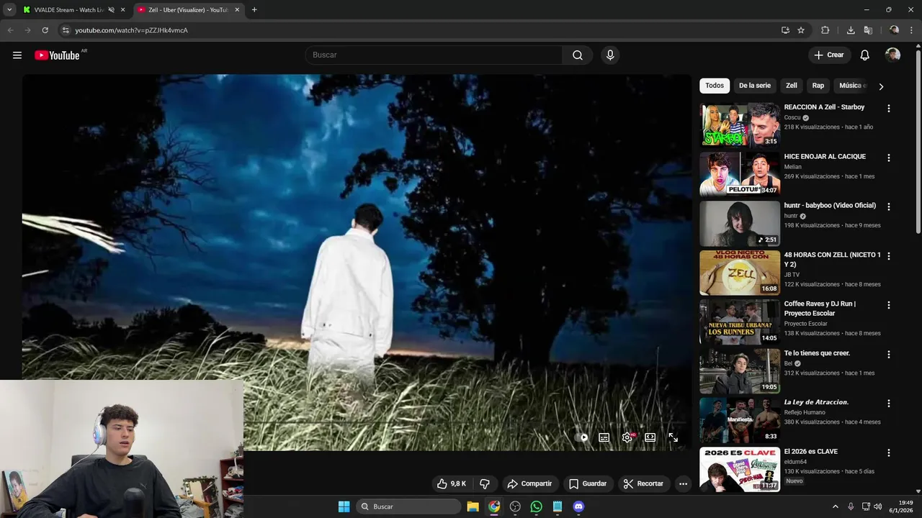
Task: Click the browser address bar URL
Action: point(131,30)
